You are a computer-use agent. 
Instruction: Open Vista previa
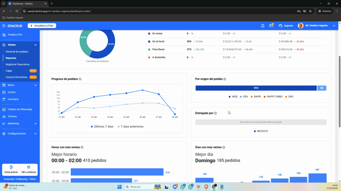11,170
